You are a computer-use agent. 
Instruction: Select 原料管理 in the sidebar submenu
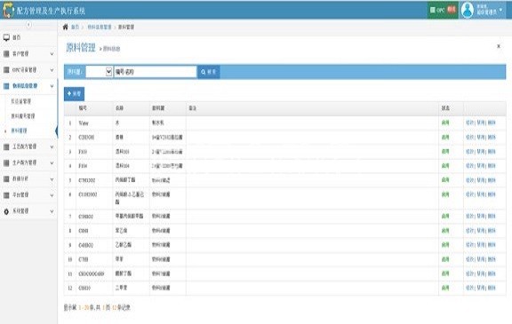[x=19, y=130]
